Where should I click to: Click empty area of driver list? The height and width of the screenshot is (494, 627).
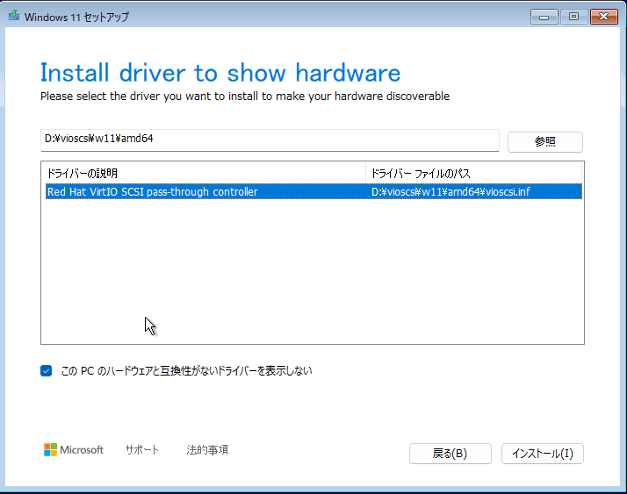coord(313,271)
